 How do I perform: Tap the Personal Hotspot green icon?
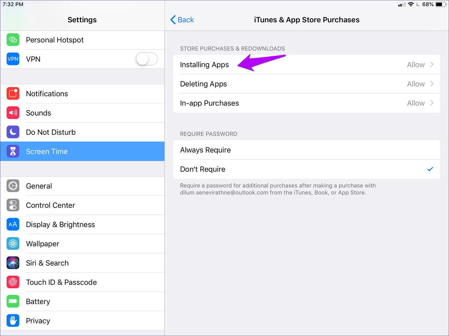[13, 40]
